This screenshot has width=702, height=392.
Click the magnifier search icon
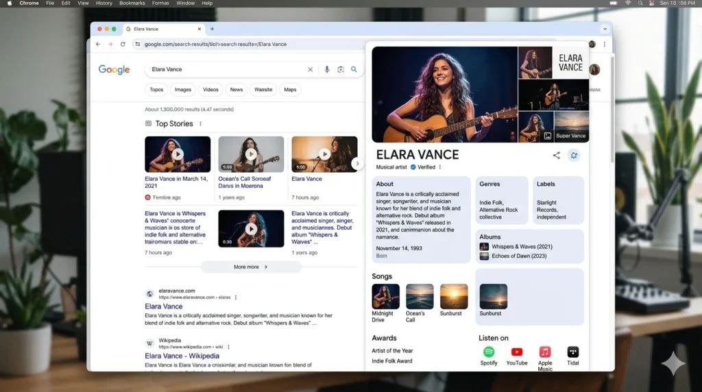pyautogui.click(x=354, y=69)
